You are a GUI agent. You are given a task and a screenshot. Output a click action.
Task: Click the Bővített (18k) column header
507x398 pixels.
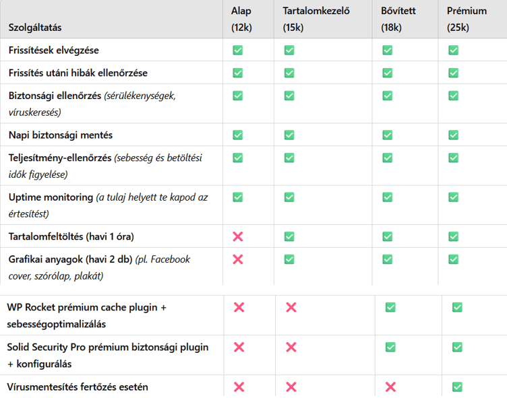[398, 19]
